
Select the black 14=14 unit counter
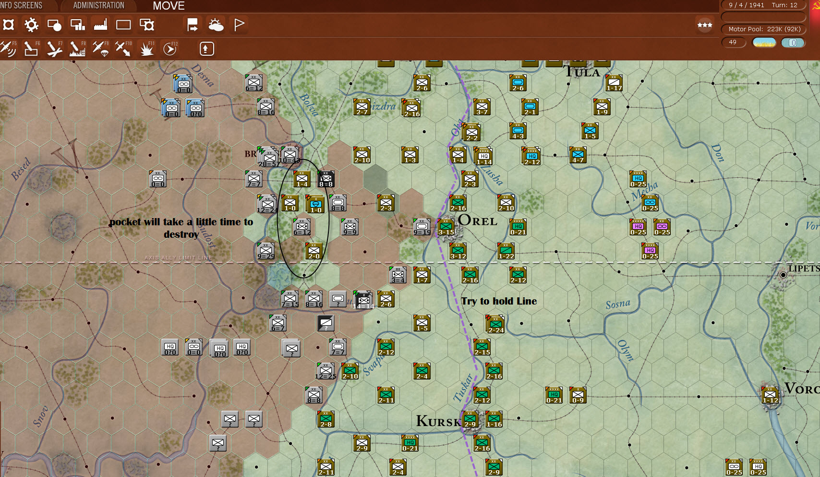pyautogui.click(x=363, y=300)
